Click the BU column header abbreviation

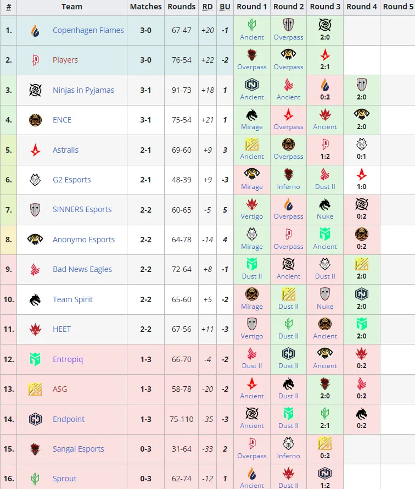[225, 7]
